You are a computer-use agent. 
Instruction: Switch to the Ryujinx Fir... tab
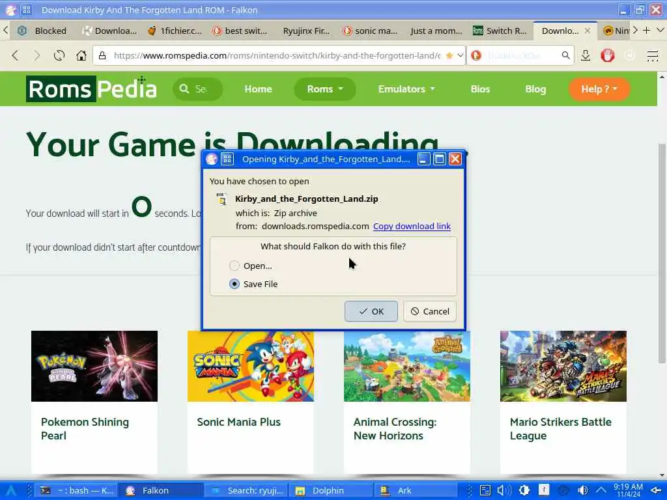[305, 31]
